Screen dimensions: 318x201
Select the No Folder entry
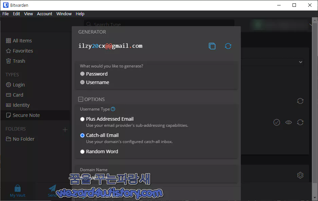[x=24, y=139]
